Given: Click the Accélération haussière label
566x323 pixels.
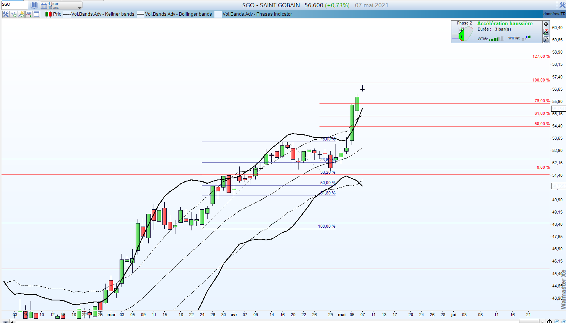Looking at the screenshot, I should [505, 23].
